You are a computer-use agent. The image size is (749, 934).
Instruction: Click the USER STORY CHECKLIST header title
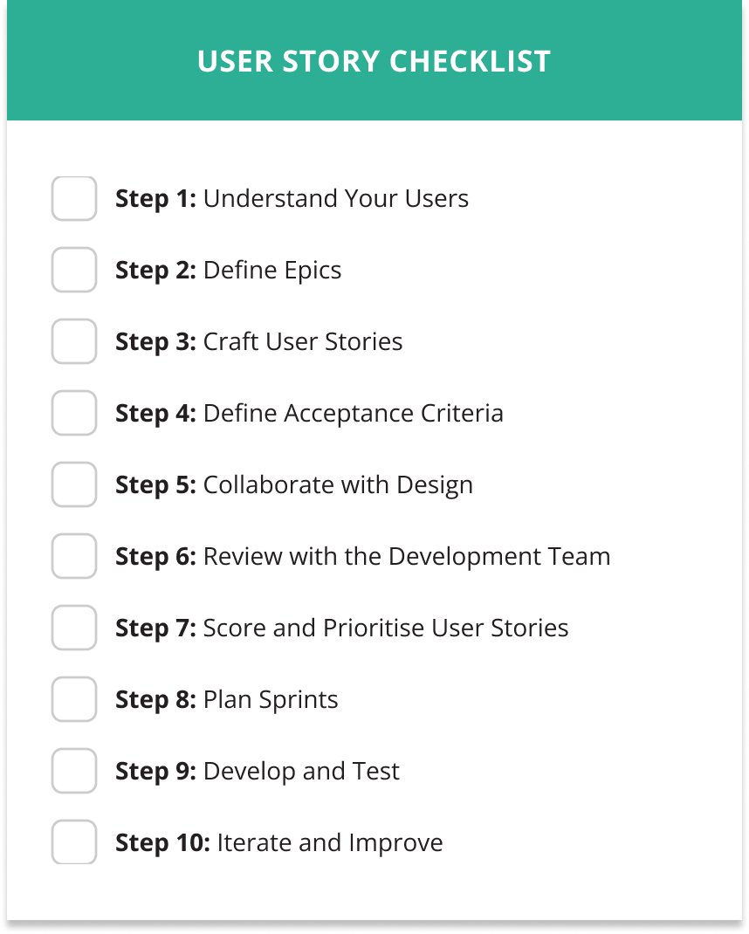coord(374,61)
